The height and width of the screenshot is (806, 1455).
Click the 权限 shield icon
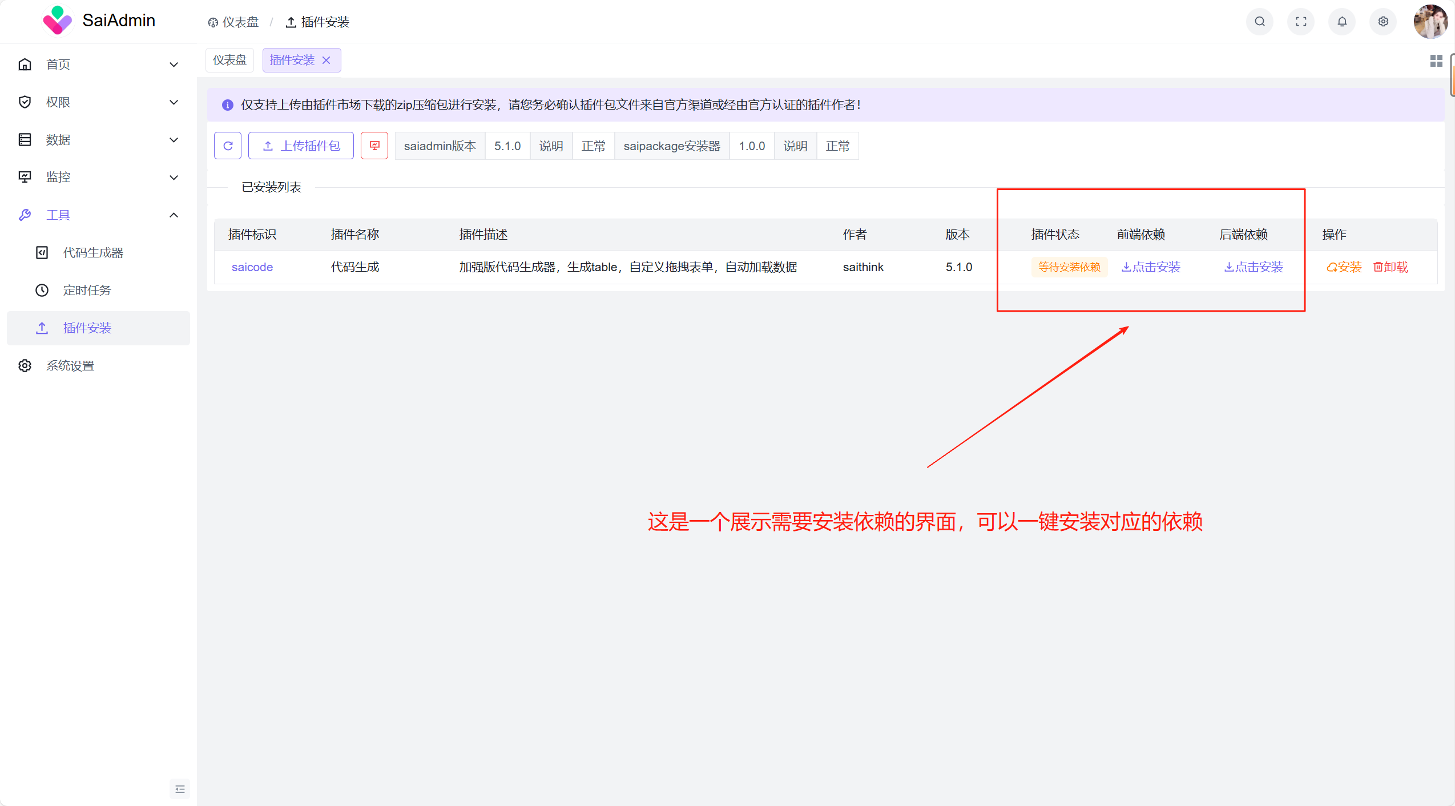point(25,102)
